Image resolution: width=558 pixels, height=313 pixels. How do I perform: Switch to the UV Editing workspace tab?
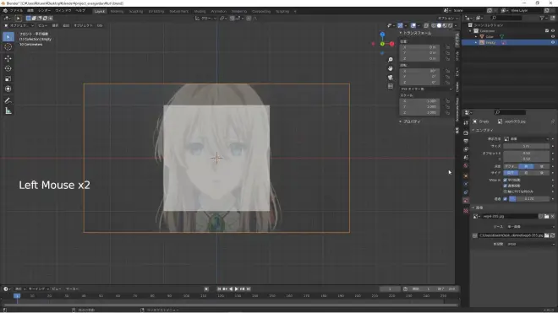(x=156, y=11)
